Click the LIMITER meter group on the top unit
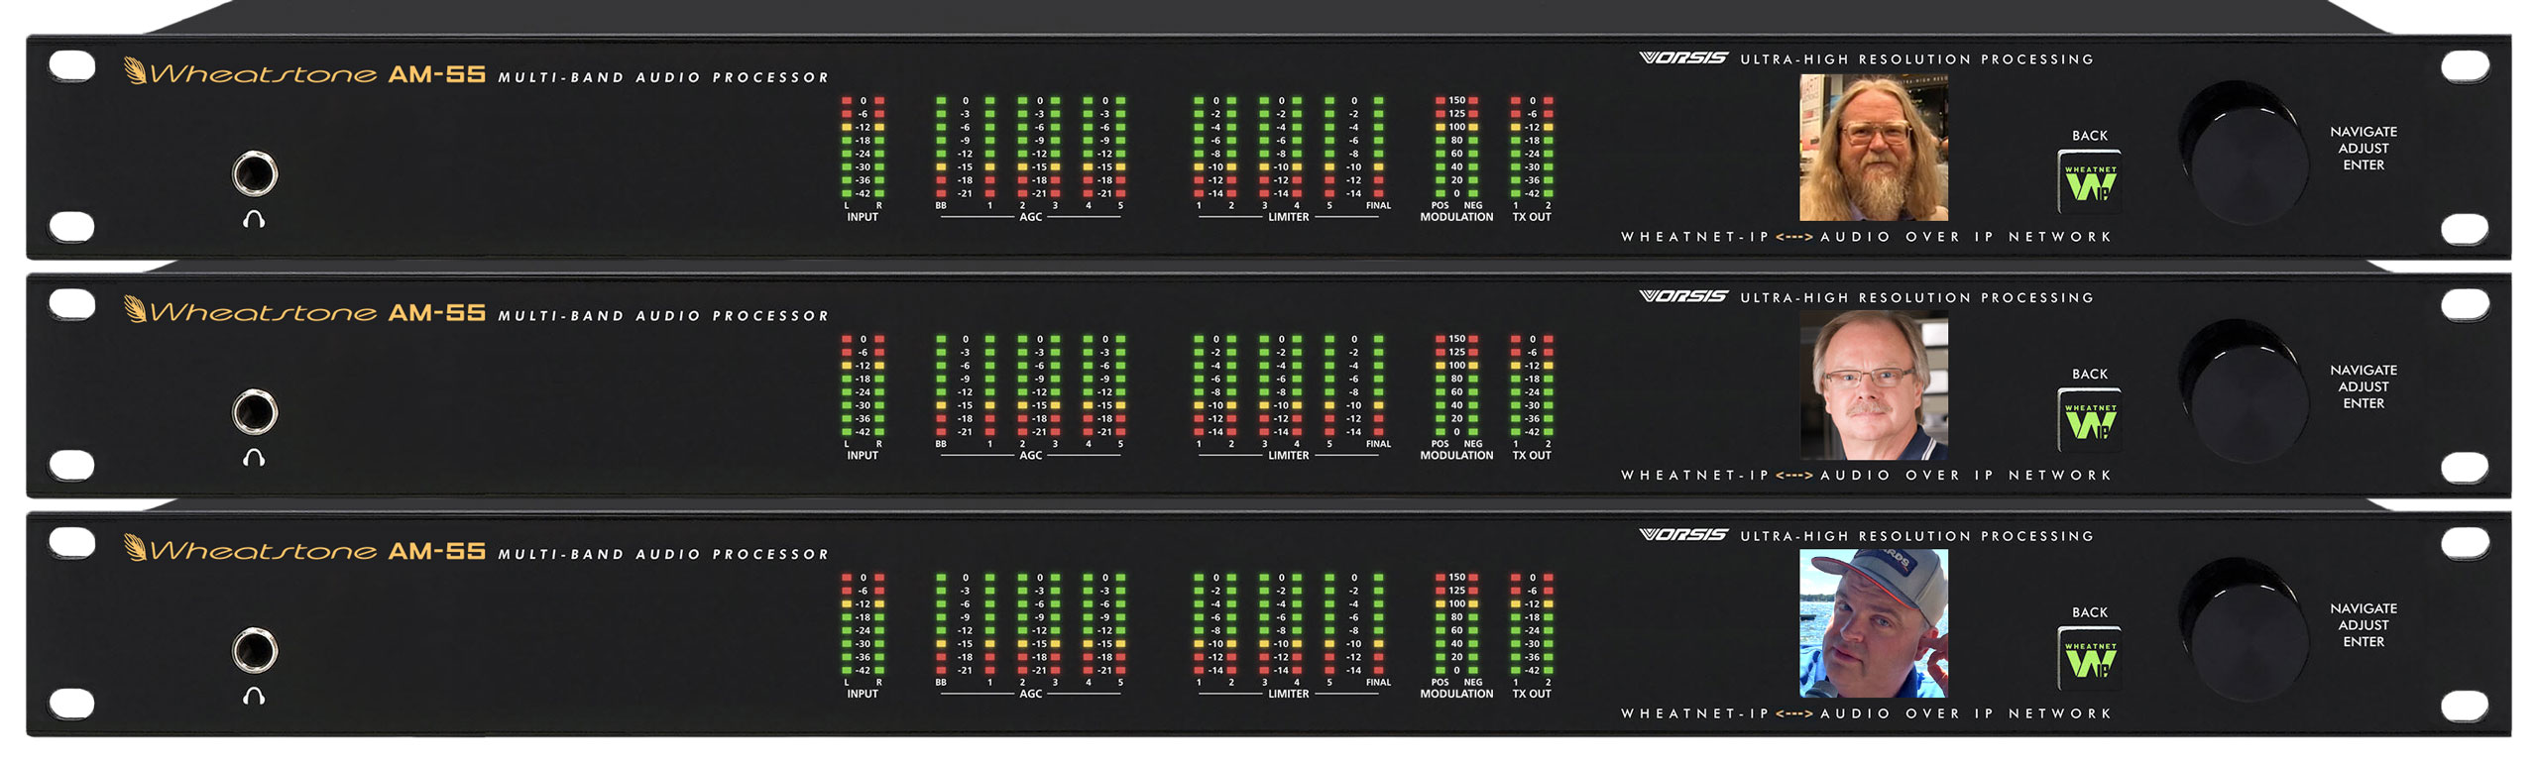 tap(1291, 159)
